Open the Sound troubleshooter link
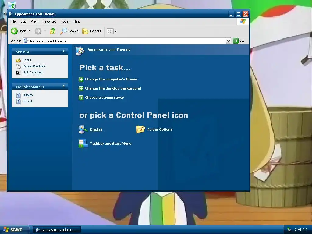Viewport: 312px width, 234px height. click(x=27, y=101)
